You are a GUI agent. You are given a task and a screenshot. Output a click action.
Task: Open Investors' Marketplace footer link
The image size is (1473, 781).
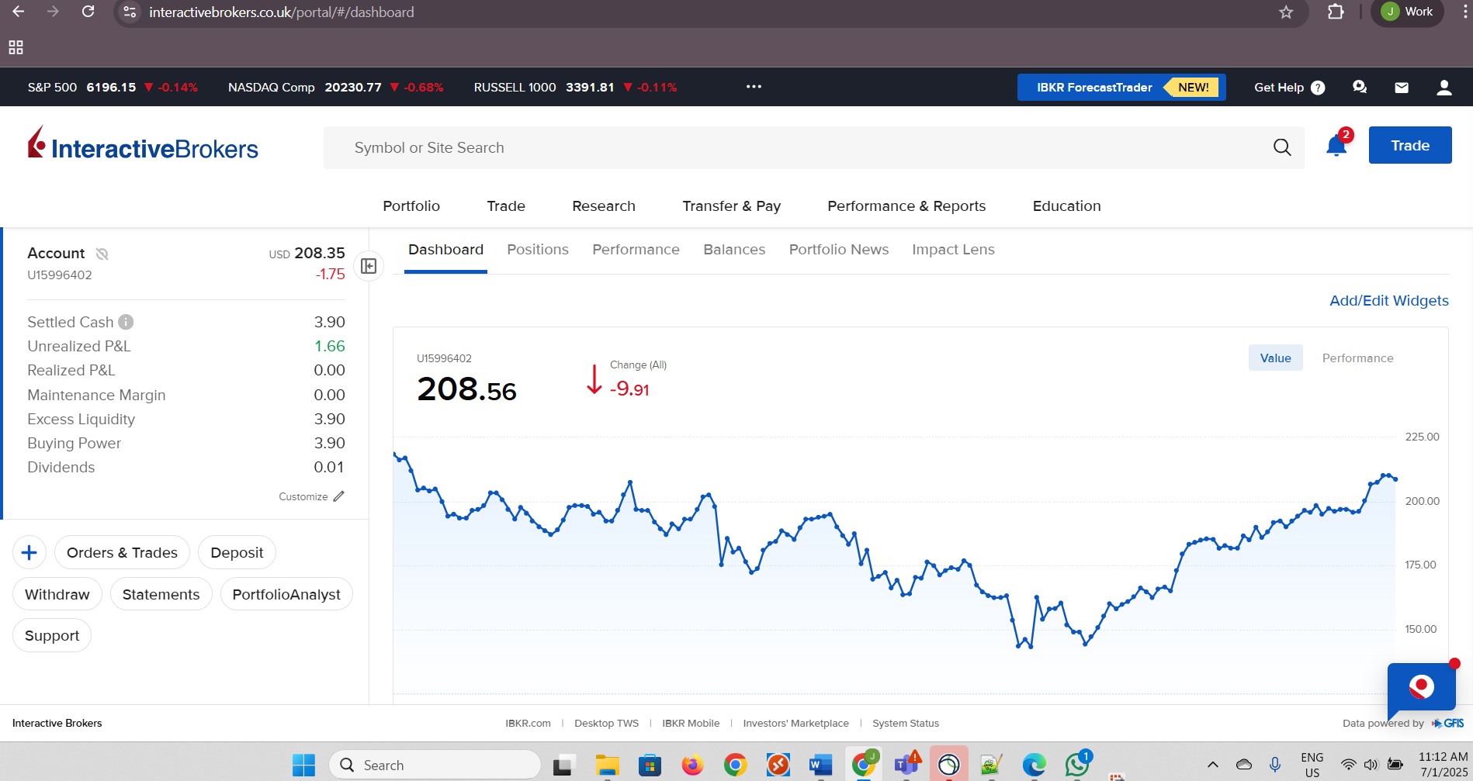tap(795, 724)
